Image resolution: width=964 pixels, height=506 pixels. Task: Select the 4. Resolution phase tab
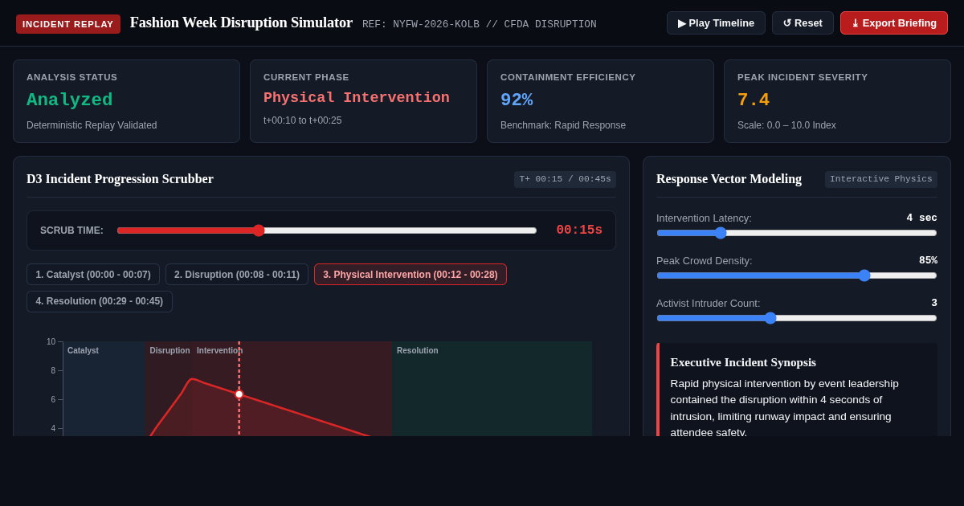(x=100, y=302)
